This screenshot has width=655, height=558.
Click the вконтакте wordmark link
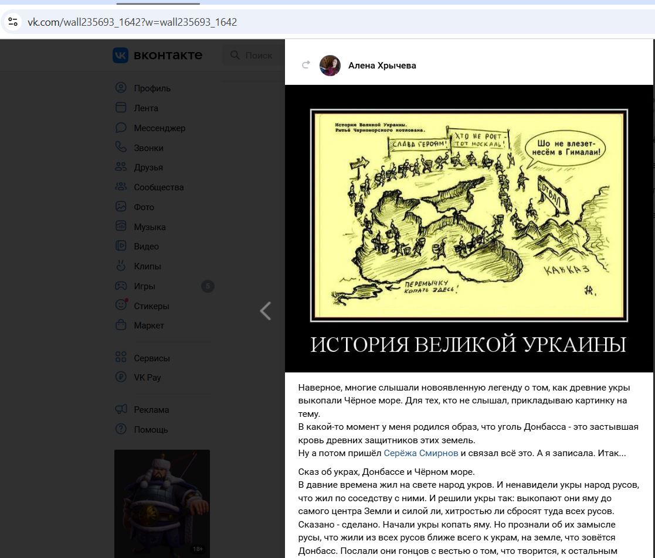point(168,55)
